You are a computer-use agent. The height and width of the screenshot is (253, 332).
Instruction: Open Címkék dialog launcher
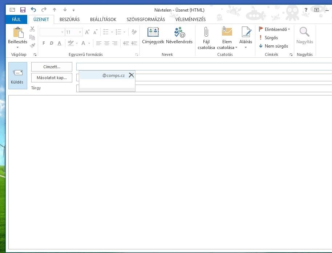coord(291,54)
